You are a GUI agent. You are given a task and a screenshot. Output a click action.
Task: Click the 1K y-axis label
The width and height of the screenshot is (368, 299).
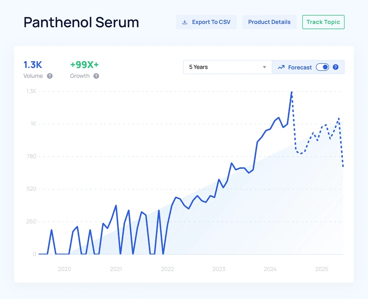(x=33, y=124)
